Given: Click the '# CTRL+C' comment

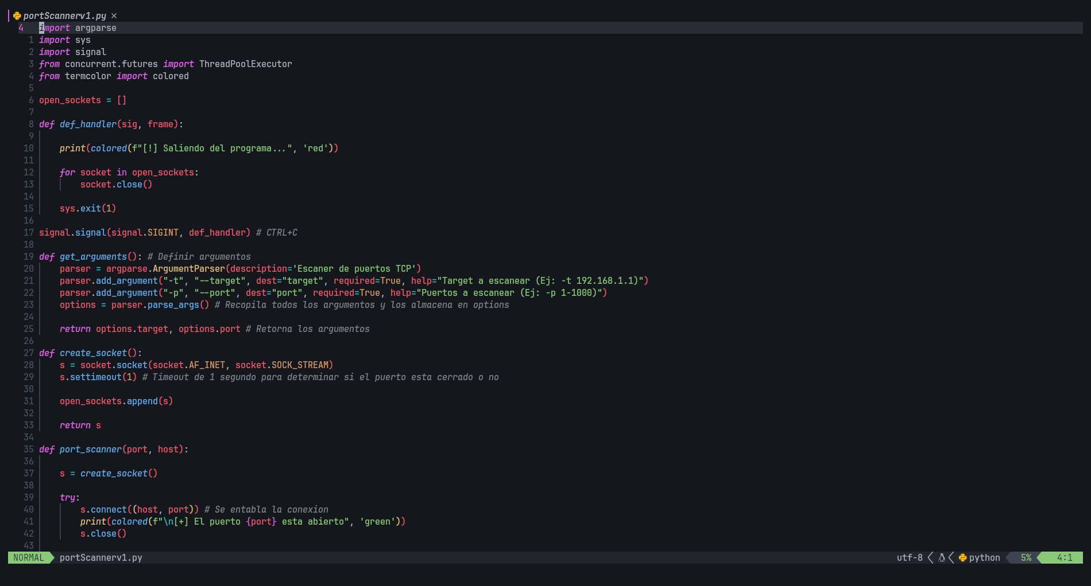Looking at the screenshot, I should 277,232.
